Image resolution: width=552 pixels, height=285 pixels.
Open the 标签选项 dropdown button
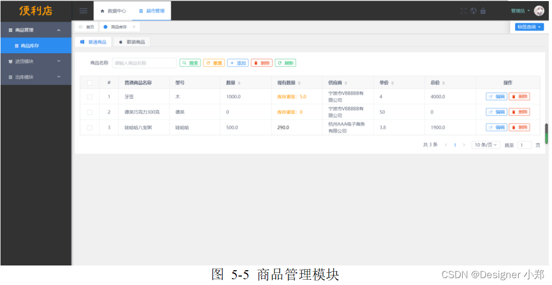tap(529, 27)
